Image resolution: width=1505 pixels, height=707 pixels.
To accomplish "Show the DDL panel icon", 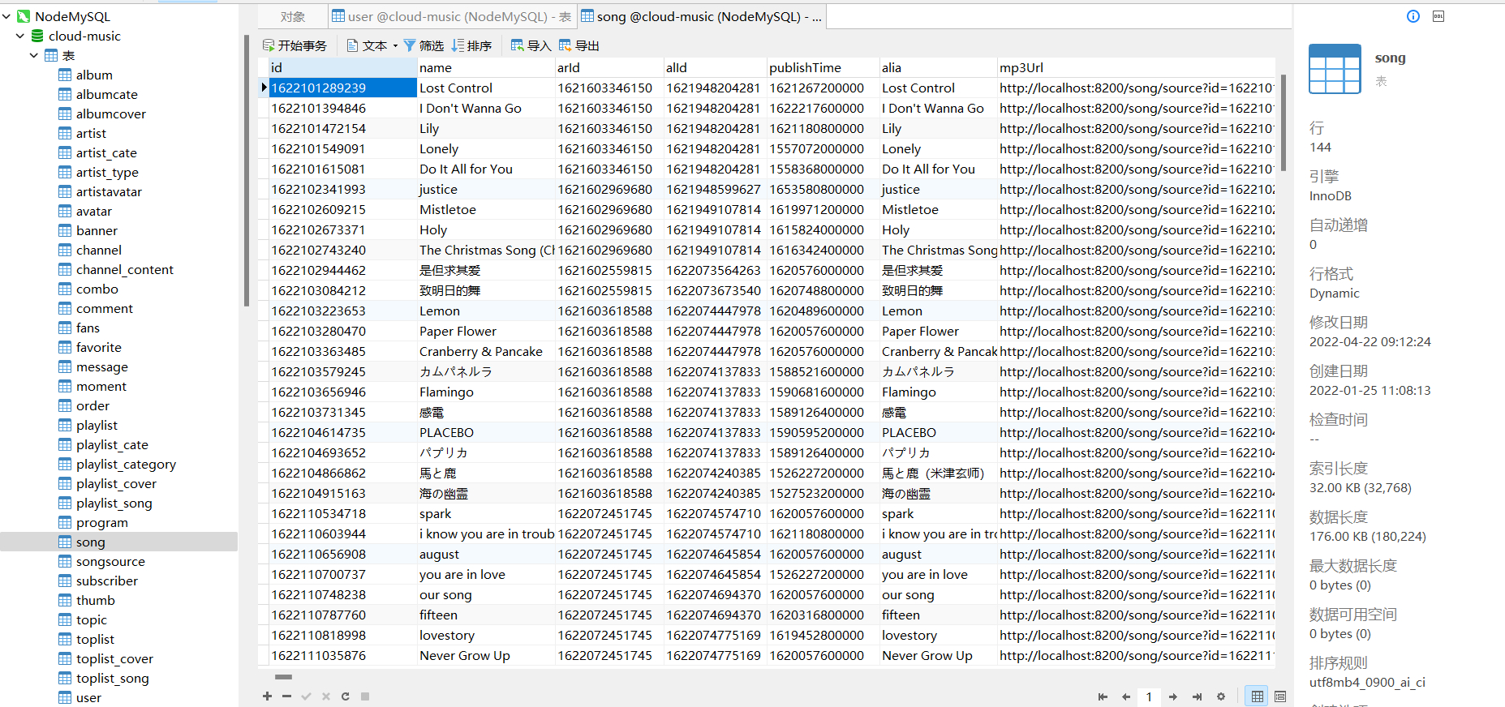I will coord(1438,16).
